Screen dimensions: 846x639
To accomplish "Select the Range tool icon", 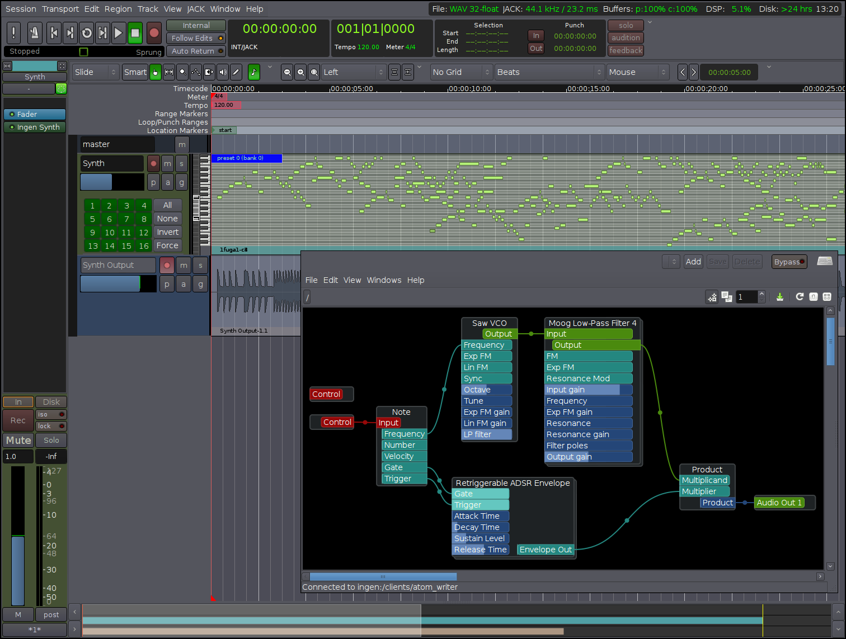I will [169, 72].
